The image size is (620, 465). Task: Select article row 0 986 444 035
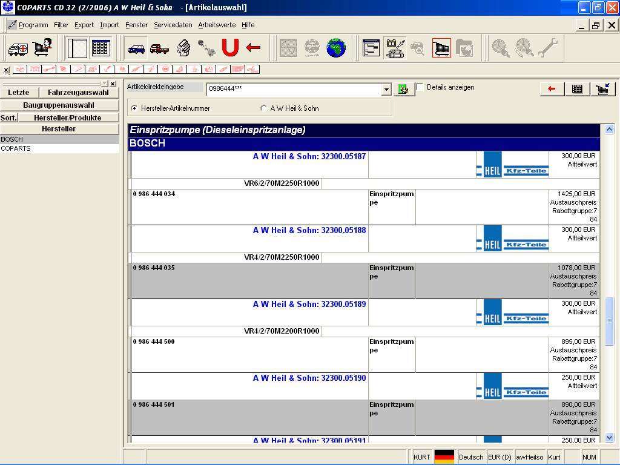tap(365, 281)
